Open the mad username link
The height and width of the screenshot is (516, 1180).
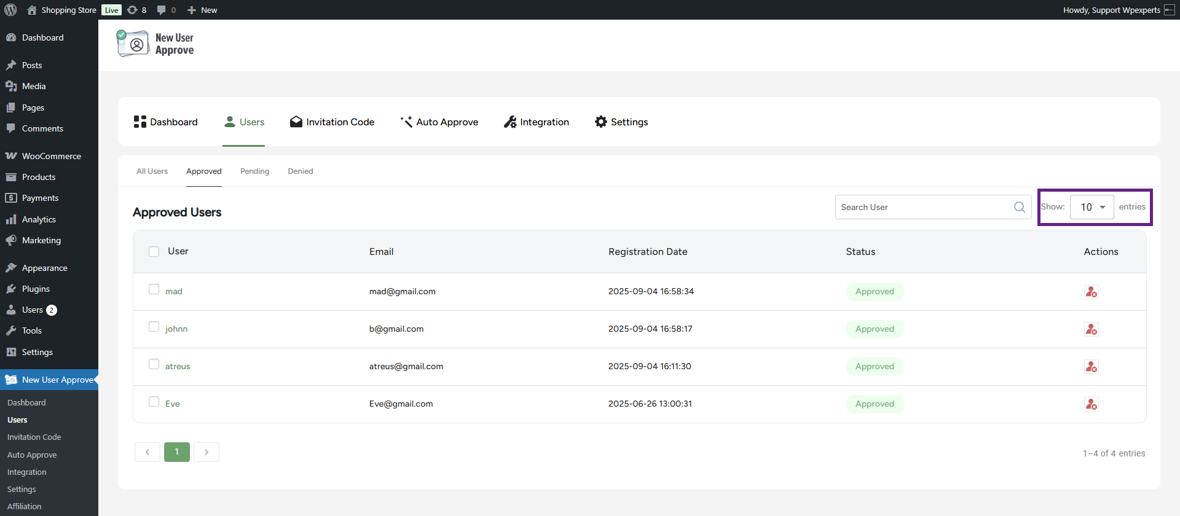173,292
